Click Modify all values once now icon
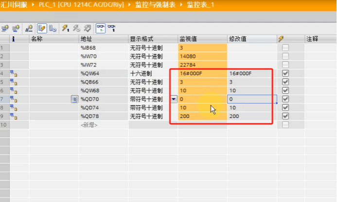 65,29
